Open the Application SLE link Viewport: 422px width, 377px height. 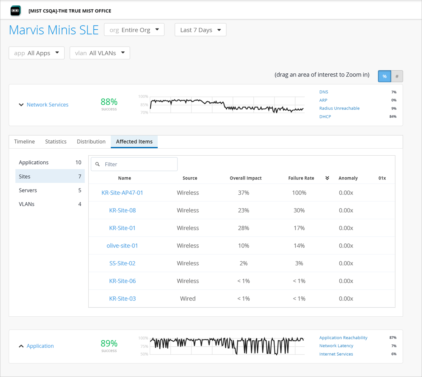(x=40, y=346)
